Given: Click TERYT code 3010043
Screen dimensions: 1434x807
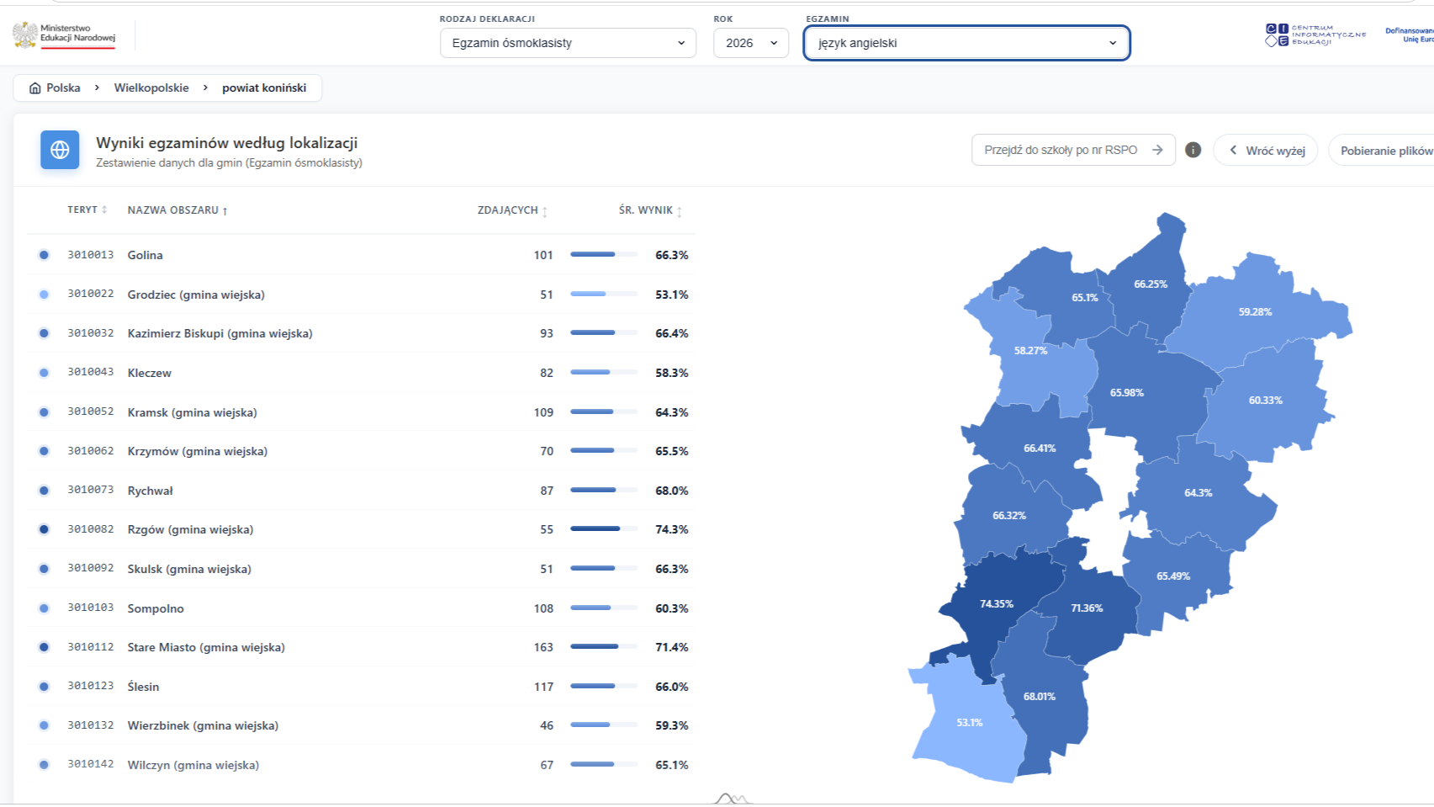Looking at the screenshot, I should (91, 372).
